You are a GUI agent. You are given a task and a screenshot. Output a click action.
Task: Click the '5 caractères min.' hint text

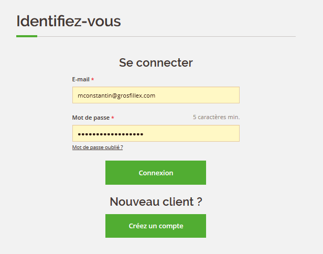[216, 117]
